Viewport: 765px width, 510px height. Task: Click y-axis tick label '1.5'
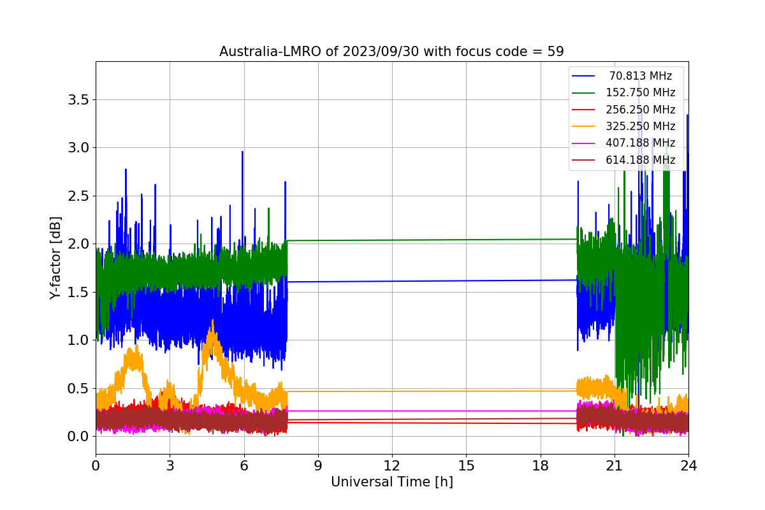[x=78, y=292]
